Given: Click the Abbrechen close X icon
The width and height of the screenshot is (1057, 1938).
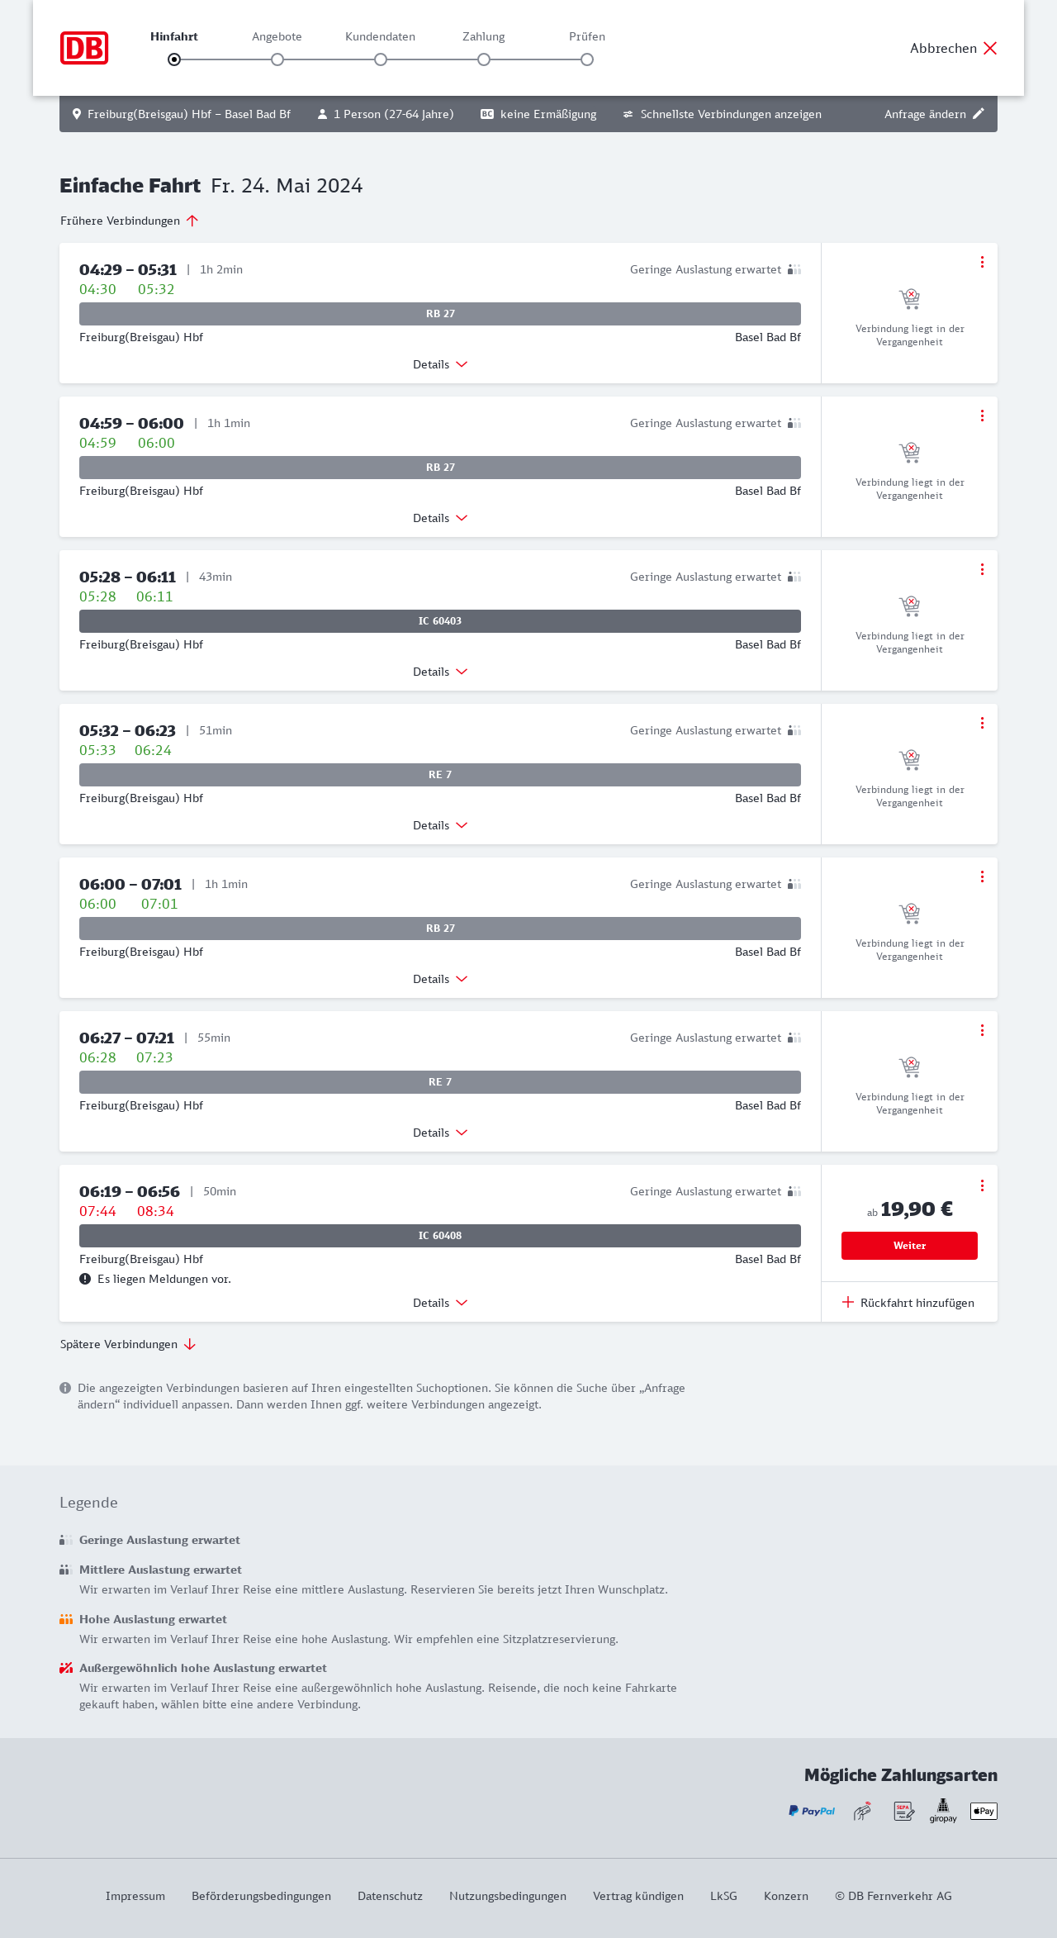Looking at the screenshot, I should pyautogui.click(x=990, y=48).
